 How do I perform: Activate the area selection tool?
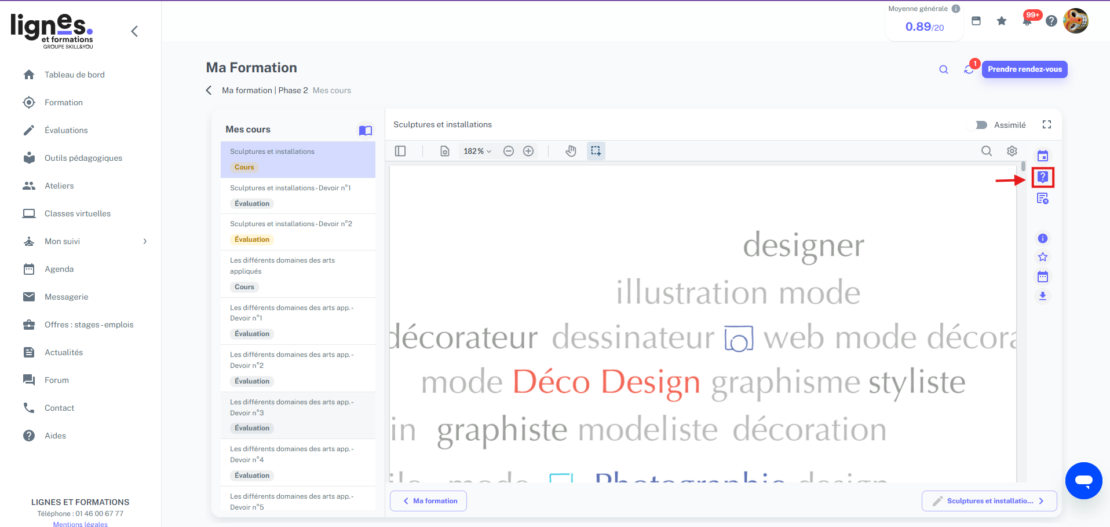point(596,150)
